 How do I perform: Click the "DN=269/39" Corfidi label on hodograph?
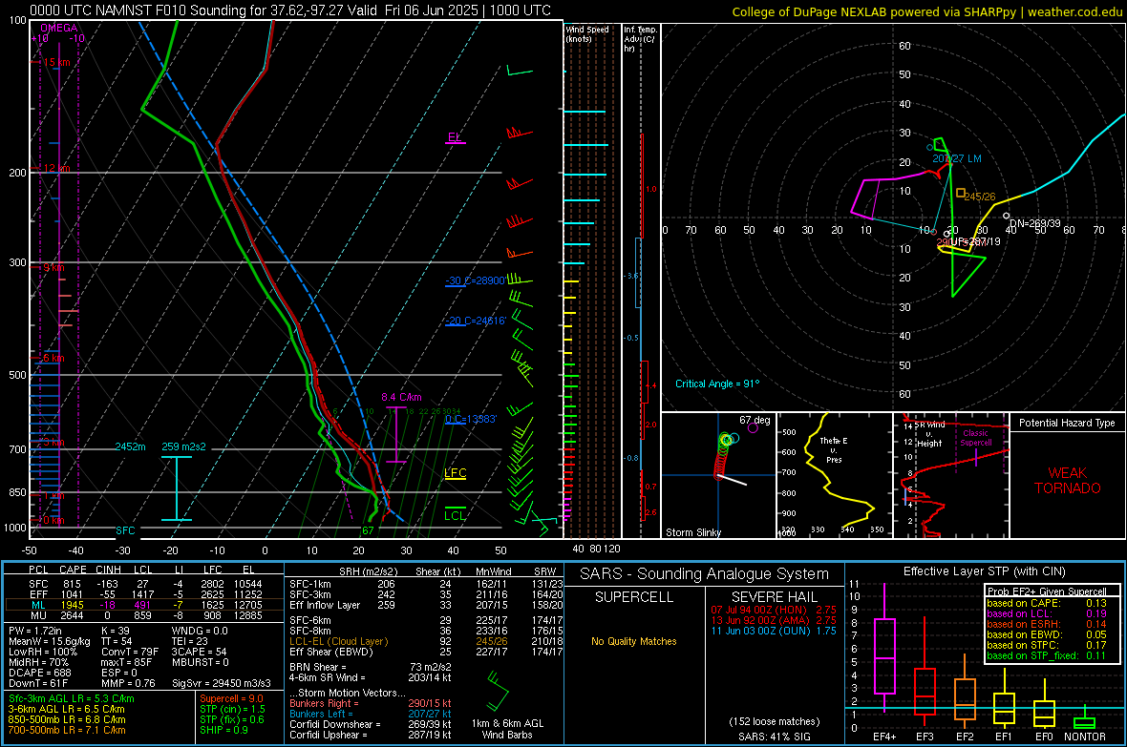click(x=1035, y=223)
